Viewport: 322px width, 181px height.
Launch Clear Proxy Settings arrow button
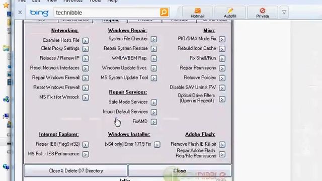(86, 49)
